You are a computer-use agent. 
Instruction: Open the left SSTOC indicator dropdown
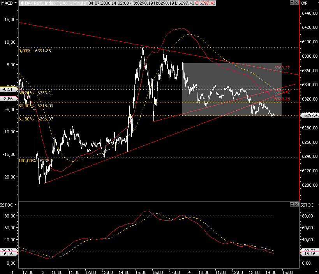pyautogui.click(x=16, y=205)
